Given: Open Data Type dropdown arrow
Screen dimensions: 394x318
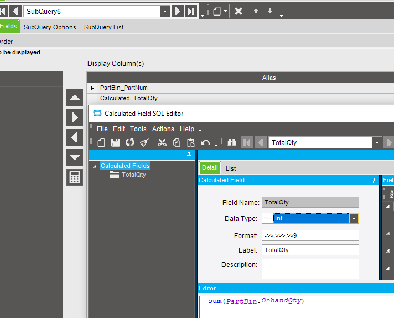Looking at the screenshot, I should click(x=354, y=218).
